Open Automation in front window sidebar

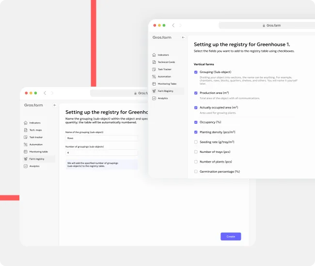point(164,76)
